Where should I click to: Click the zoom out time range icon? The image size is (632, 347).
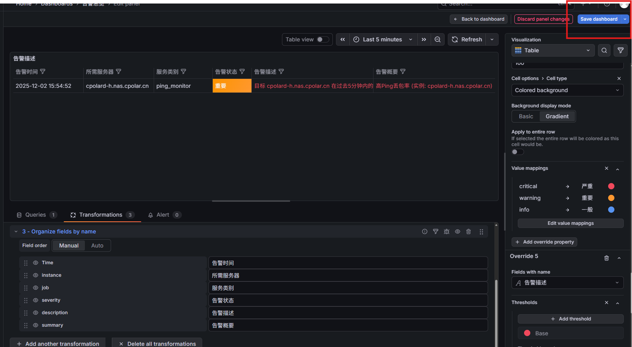pyautogui.click(x=438, y=39)
